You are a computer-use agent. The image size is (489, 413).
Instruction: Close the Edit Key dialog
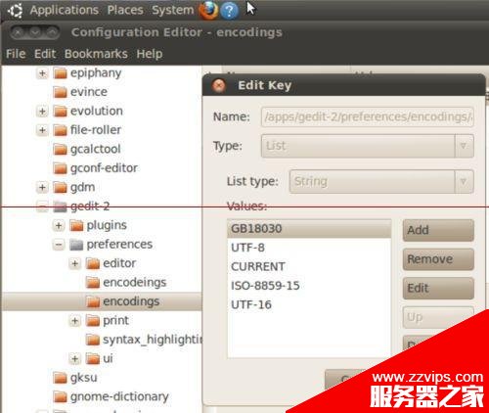(219, 86)
